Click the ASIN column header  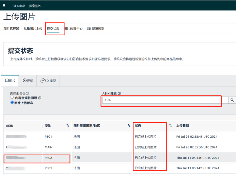(10, 126)
